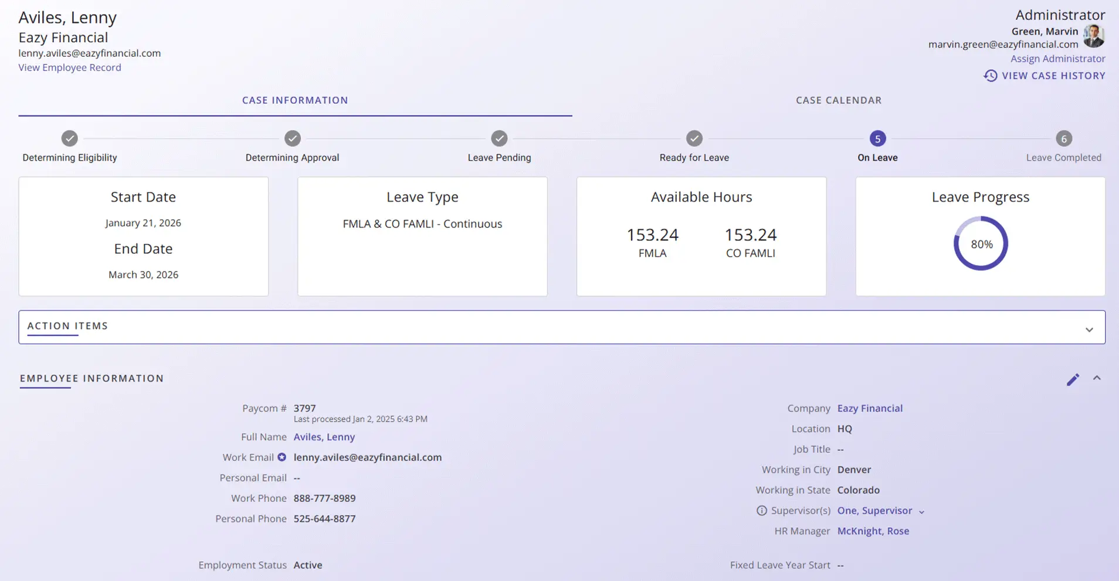Click the Work Email primary star icon
Image resolution: width=1119 pixels, height=581 pixels.
282,457
